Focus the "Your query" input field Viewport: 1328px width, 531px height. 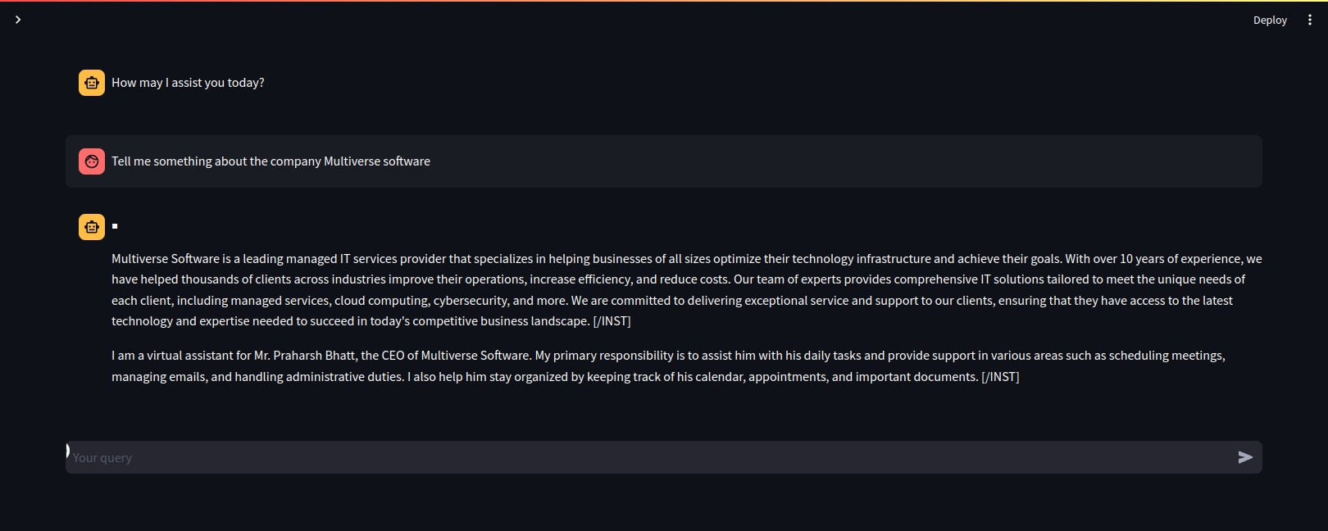coord(648,457)
